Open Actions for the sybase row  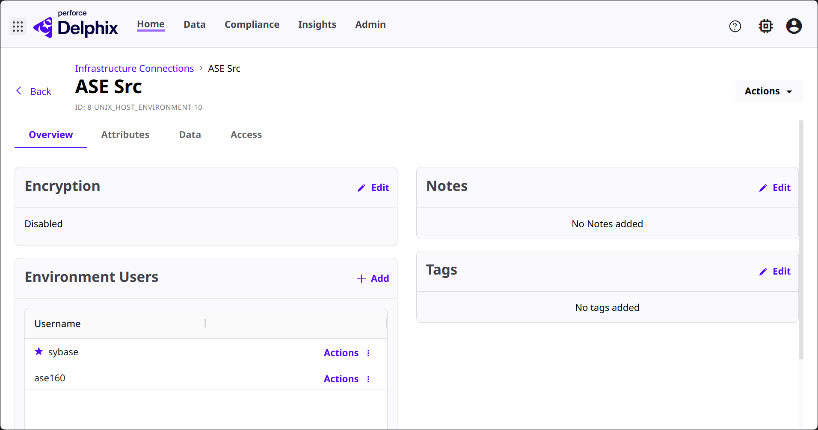[341, 353]
